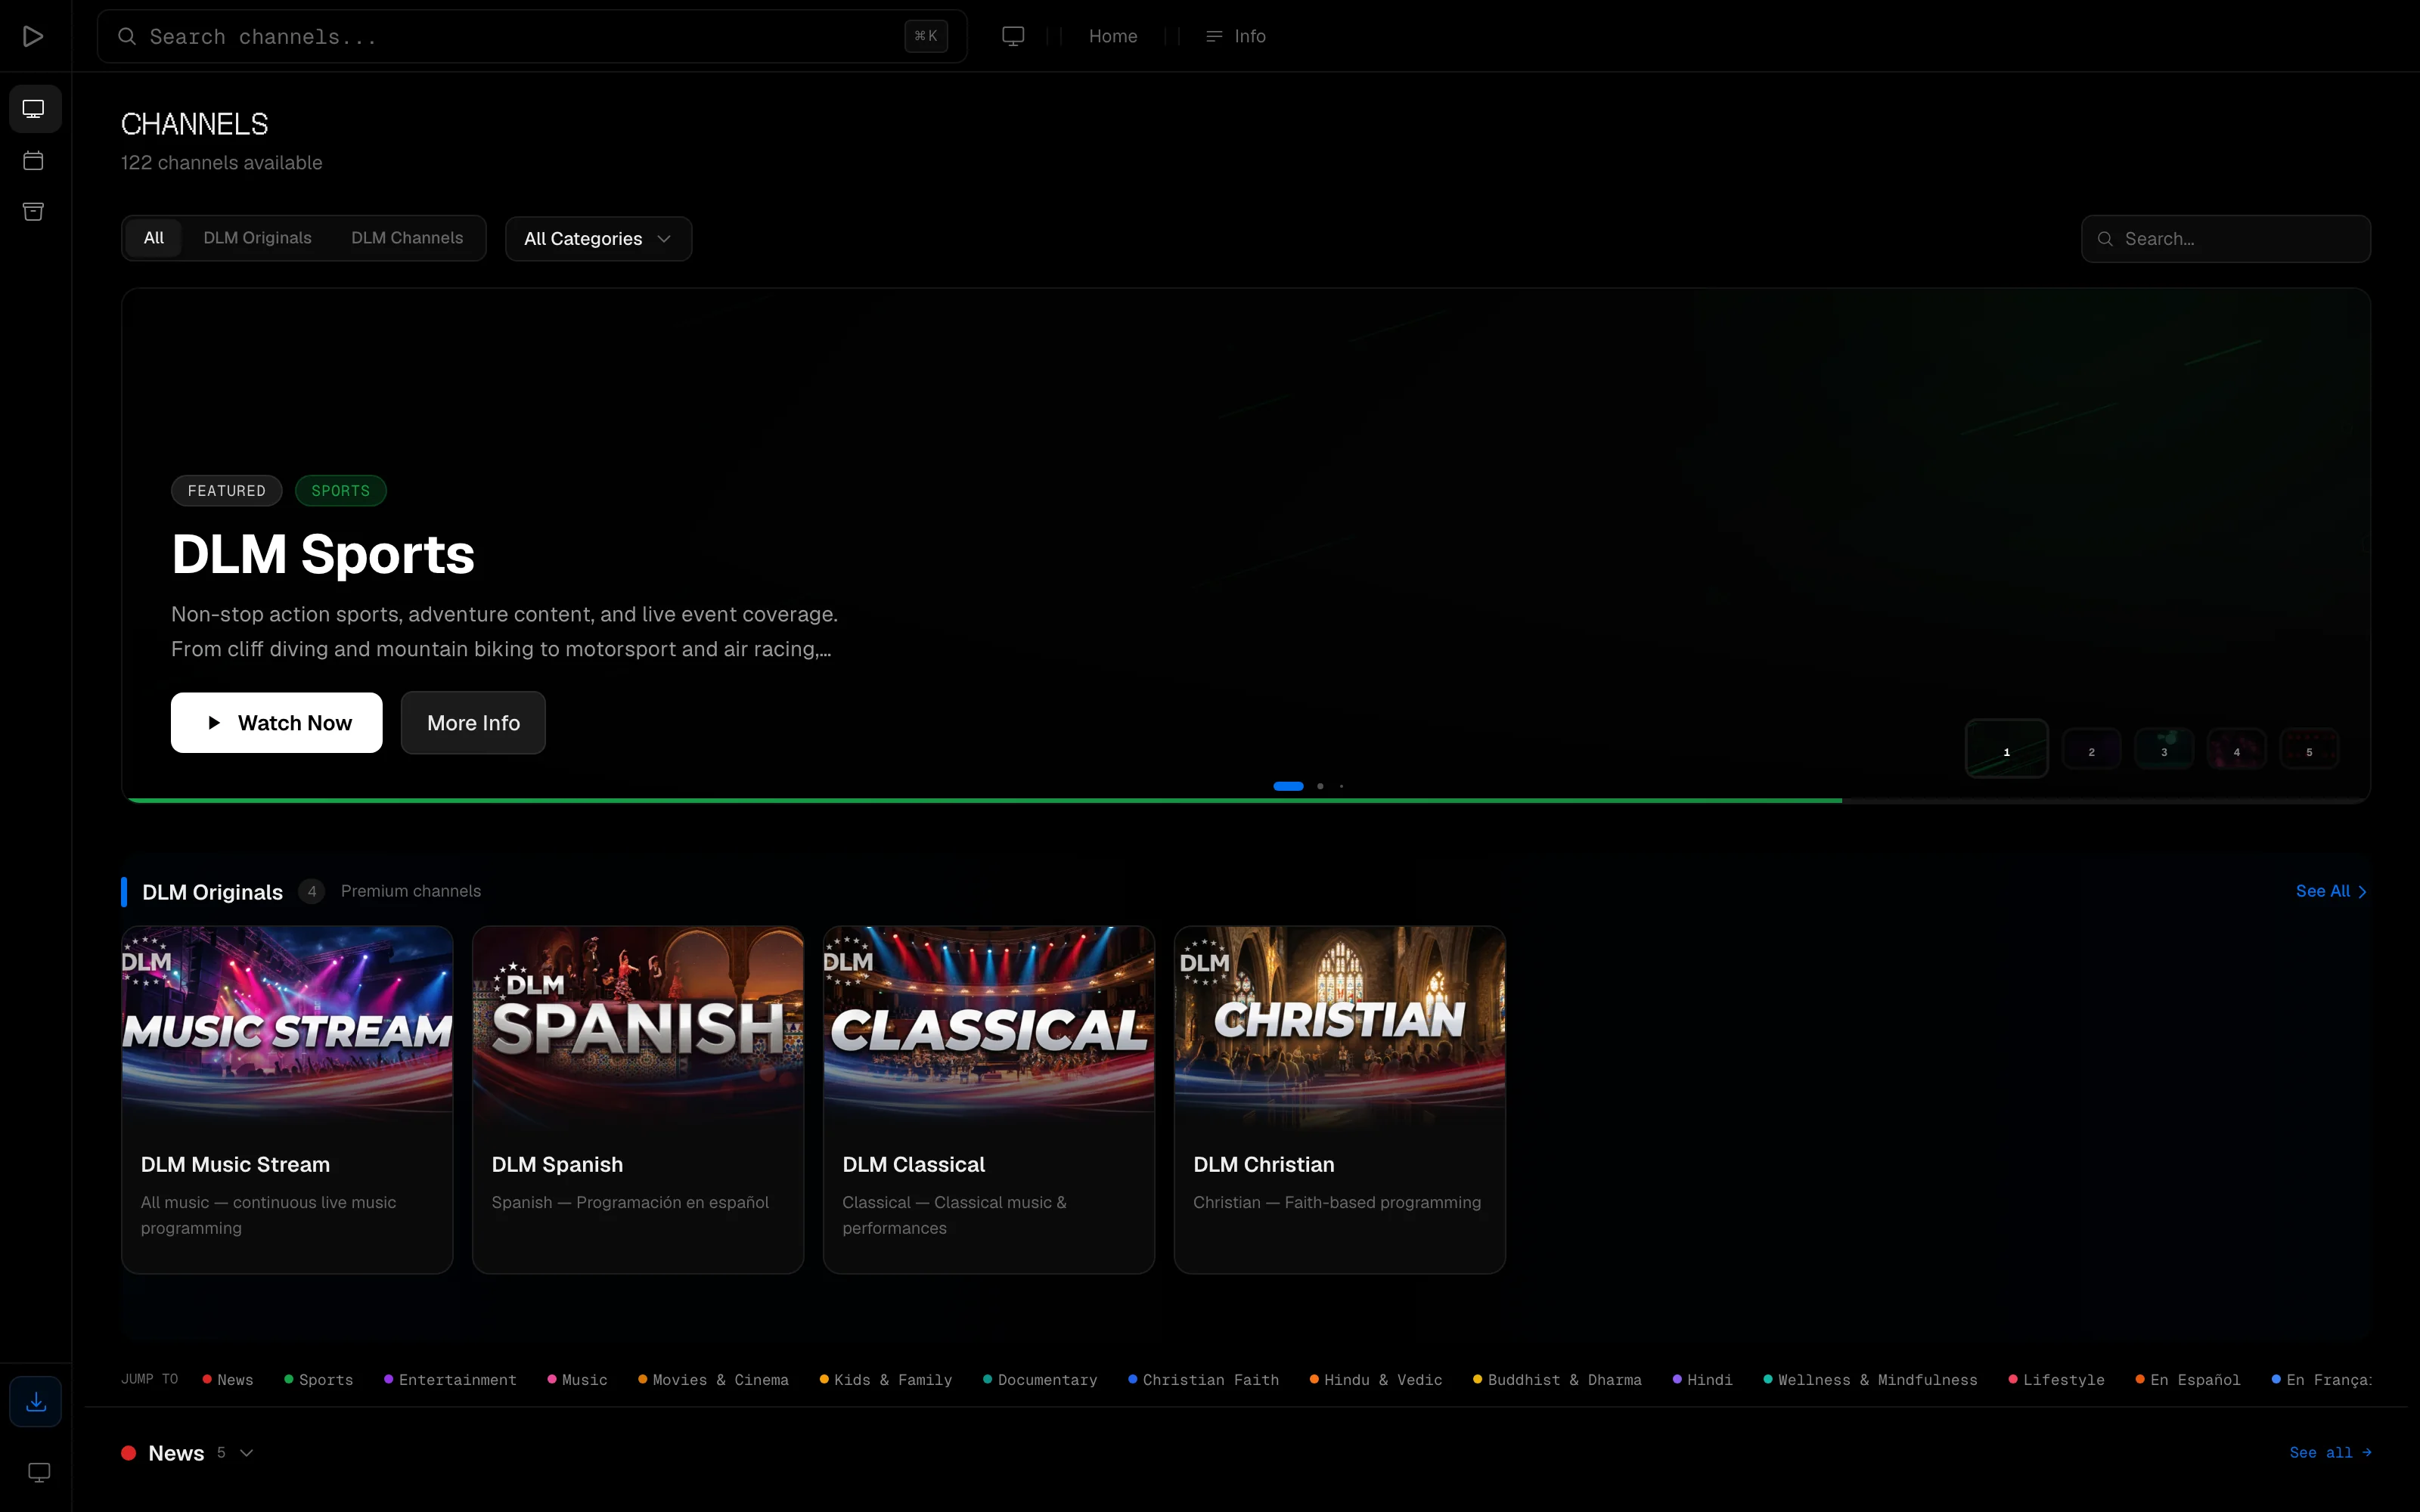Click the FEATURED badge
Image resolution: width=2420 pixels, height=1512 pixels.
click(x=227, y=491)
